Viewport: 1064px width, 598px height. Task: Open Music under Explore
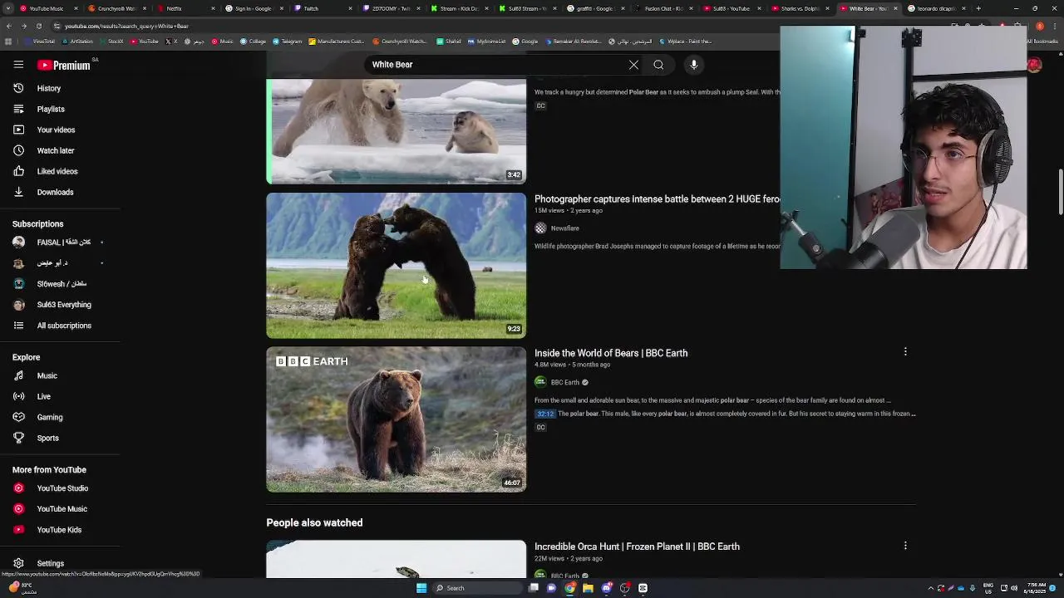[x=47, y=375]
